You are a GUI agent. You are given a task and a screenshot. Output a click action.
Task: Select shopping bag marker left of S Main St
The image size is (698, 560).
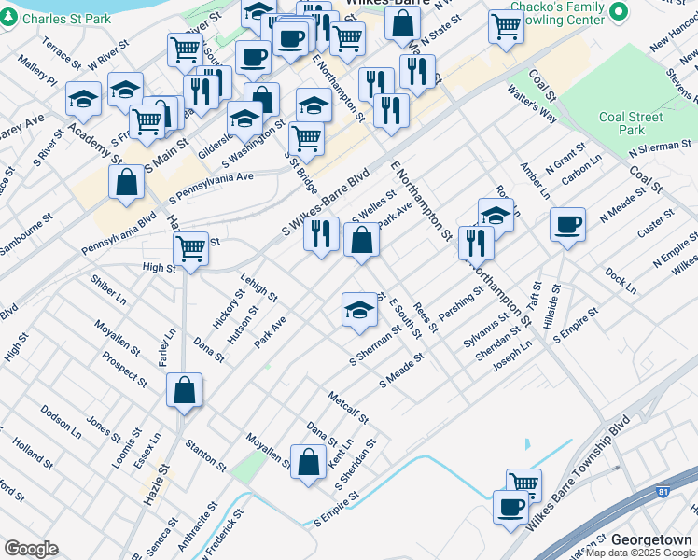click(x=126, y=185)
